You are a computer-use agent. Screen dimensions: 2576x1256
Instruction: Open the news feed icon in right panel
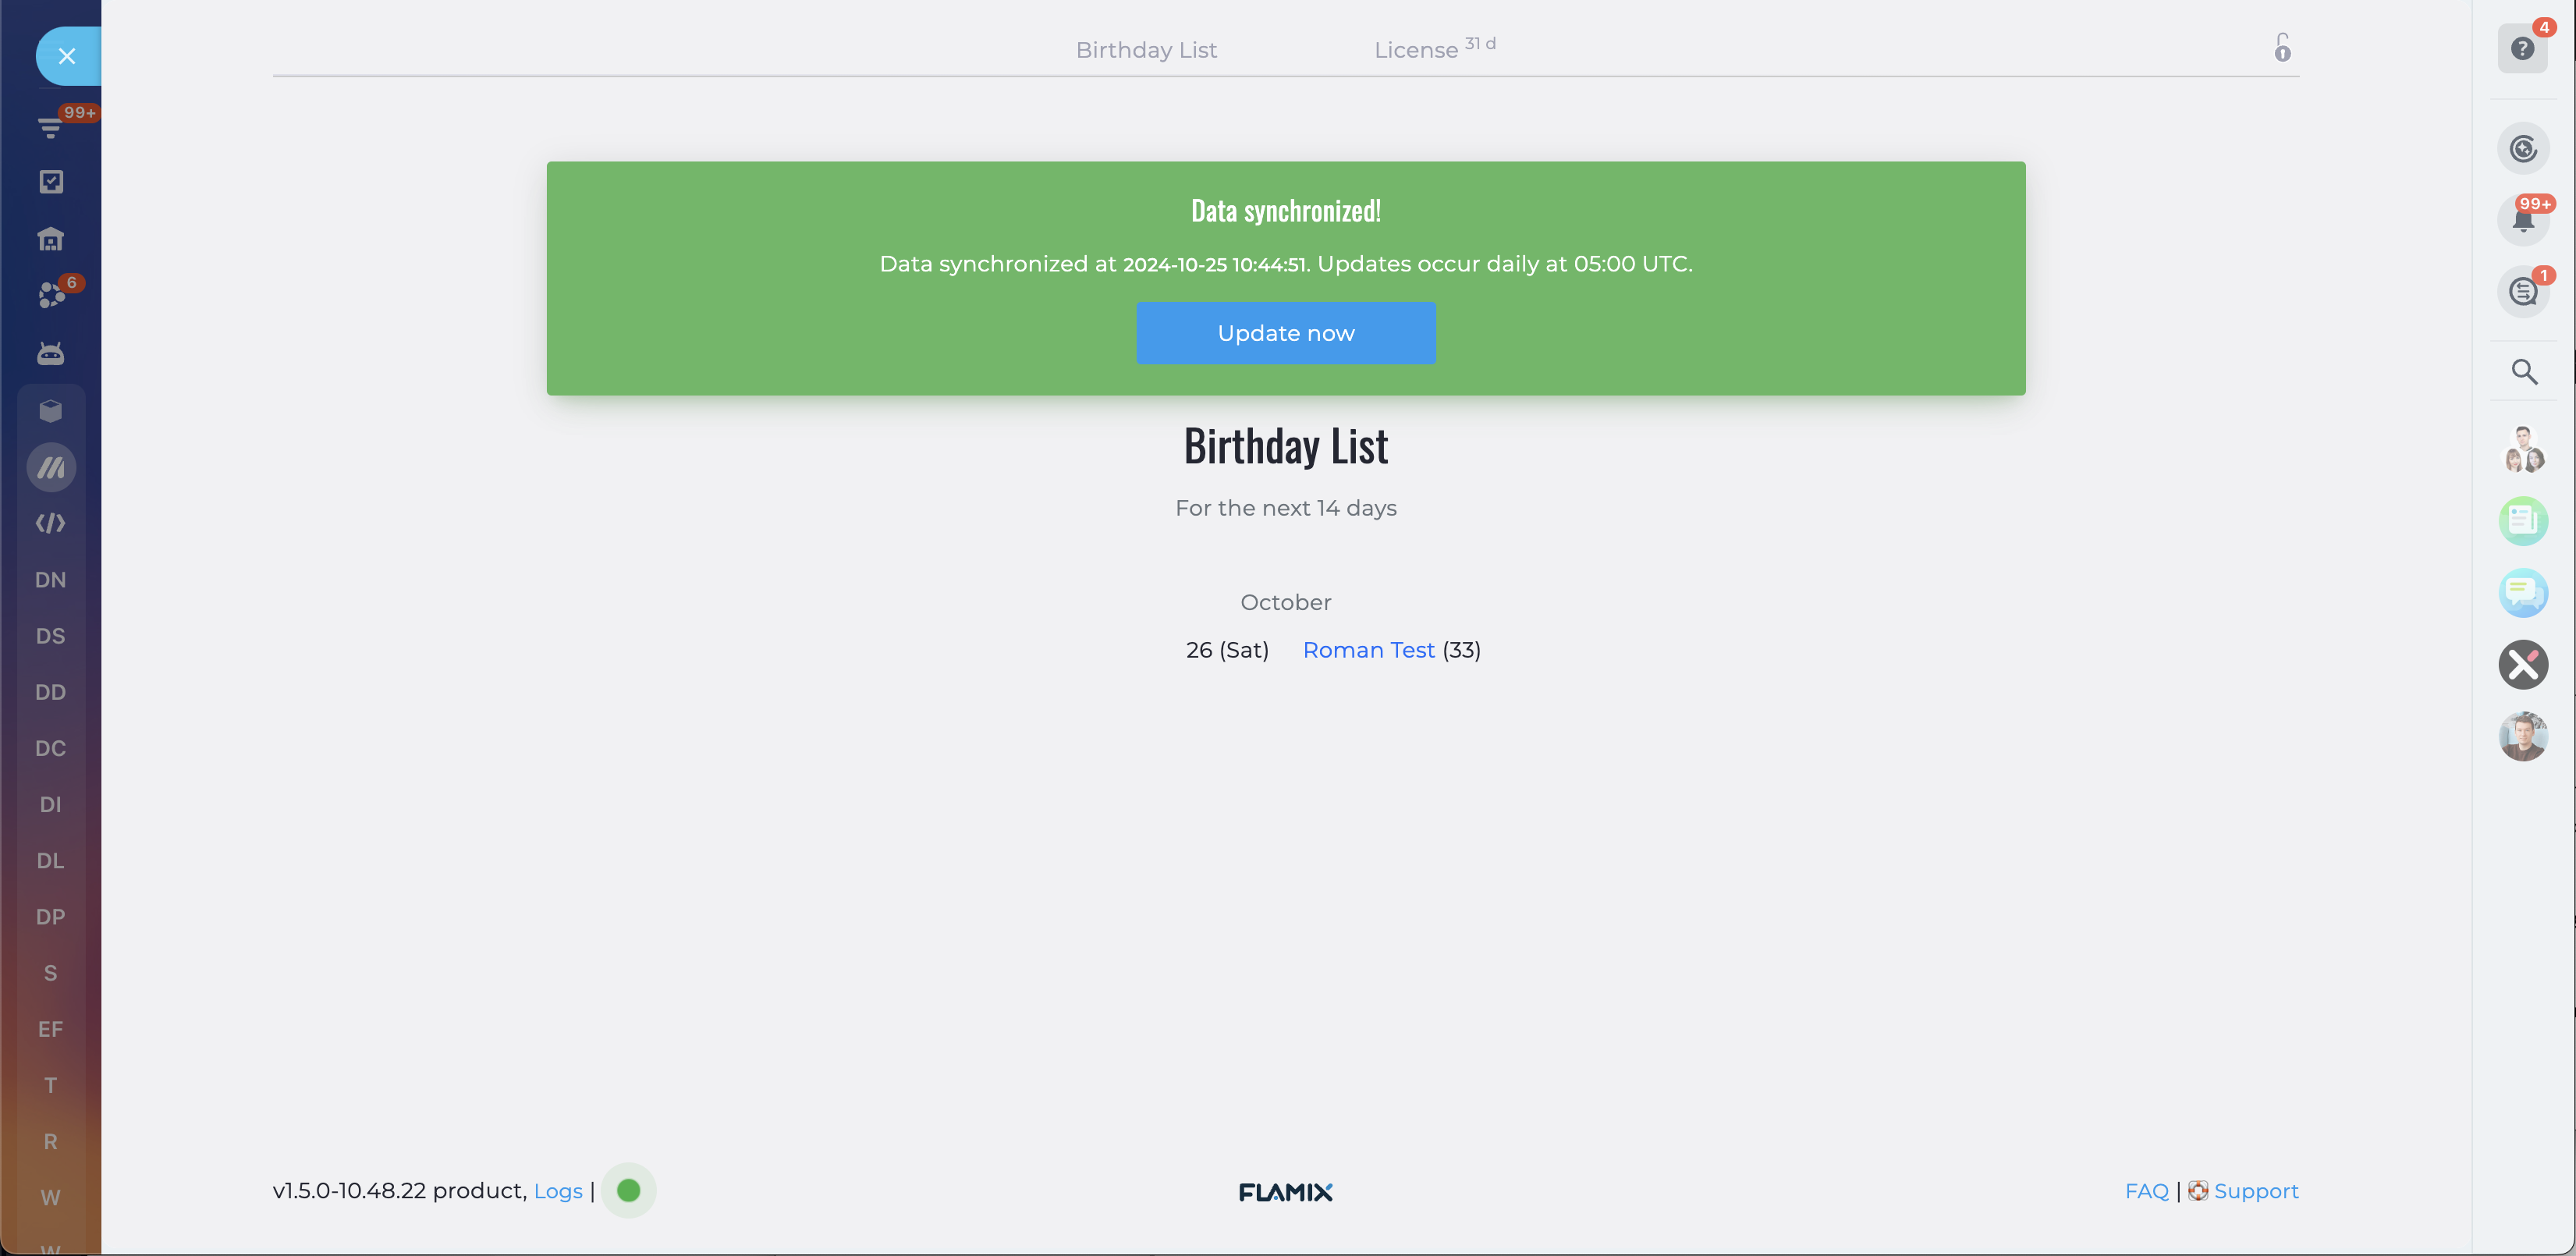[x=2523, y=521]
